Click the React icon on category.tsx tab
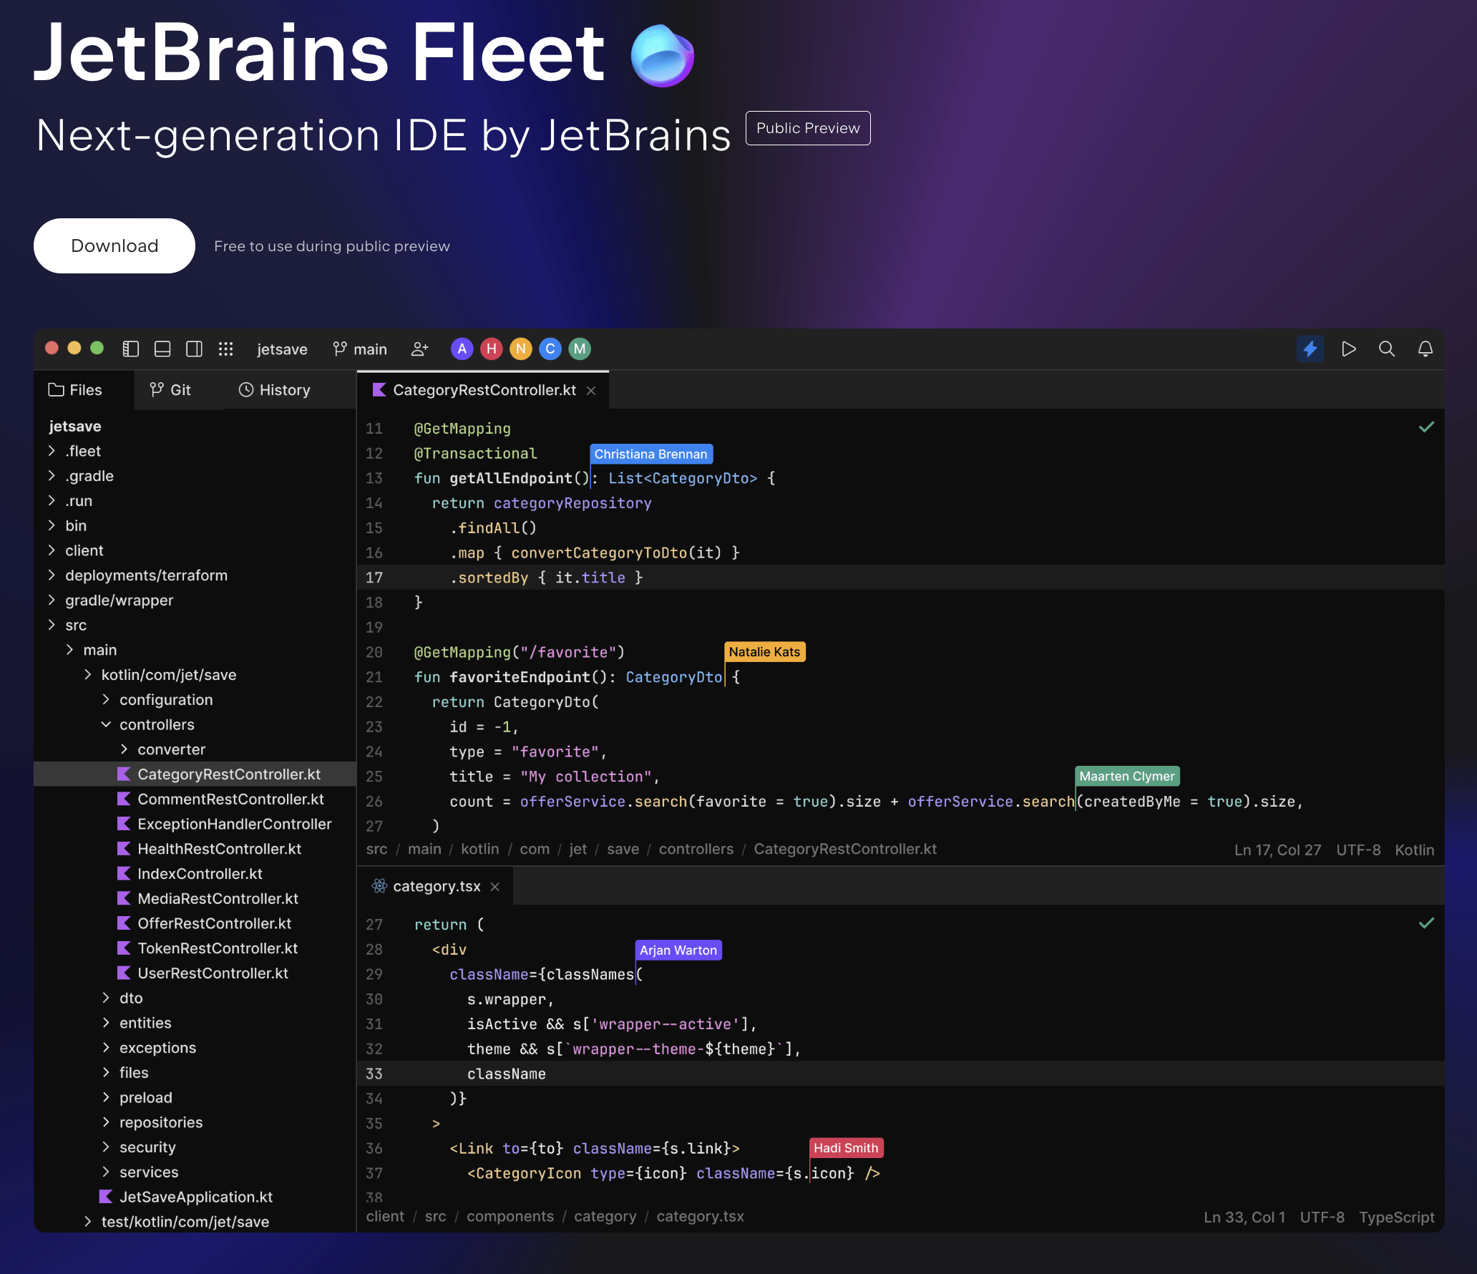This screenshot has height=1274, width=1477. (379, 886)
